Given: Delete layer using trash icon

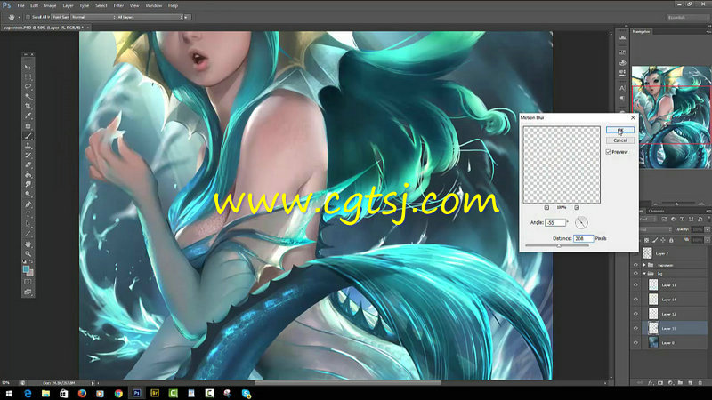Looking at the screenshot, I should (700, 383).
